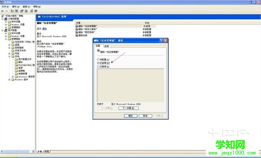Collapse the 系统 tree node
This screenshot has width=261, height=158.
pyautogui.click(x=9, y=56)
